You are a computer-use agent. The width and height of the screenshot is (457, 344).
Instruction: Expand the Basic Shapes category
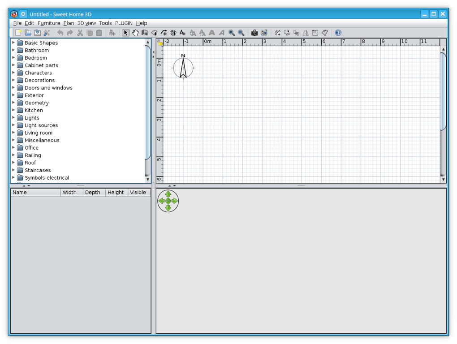[x=13, y=43]
